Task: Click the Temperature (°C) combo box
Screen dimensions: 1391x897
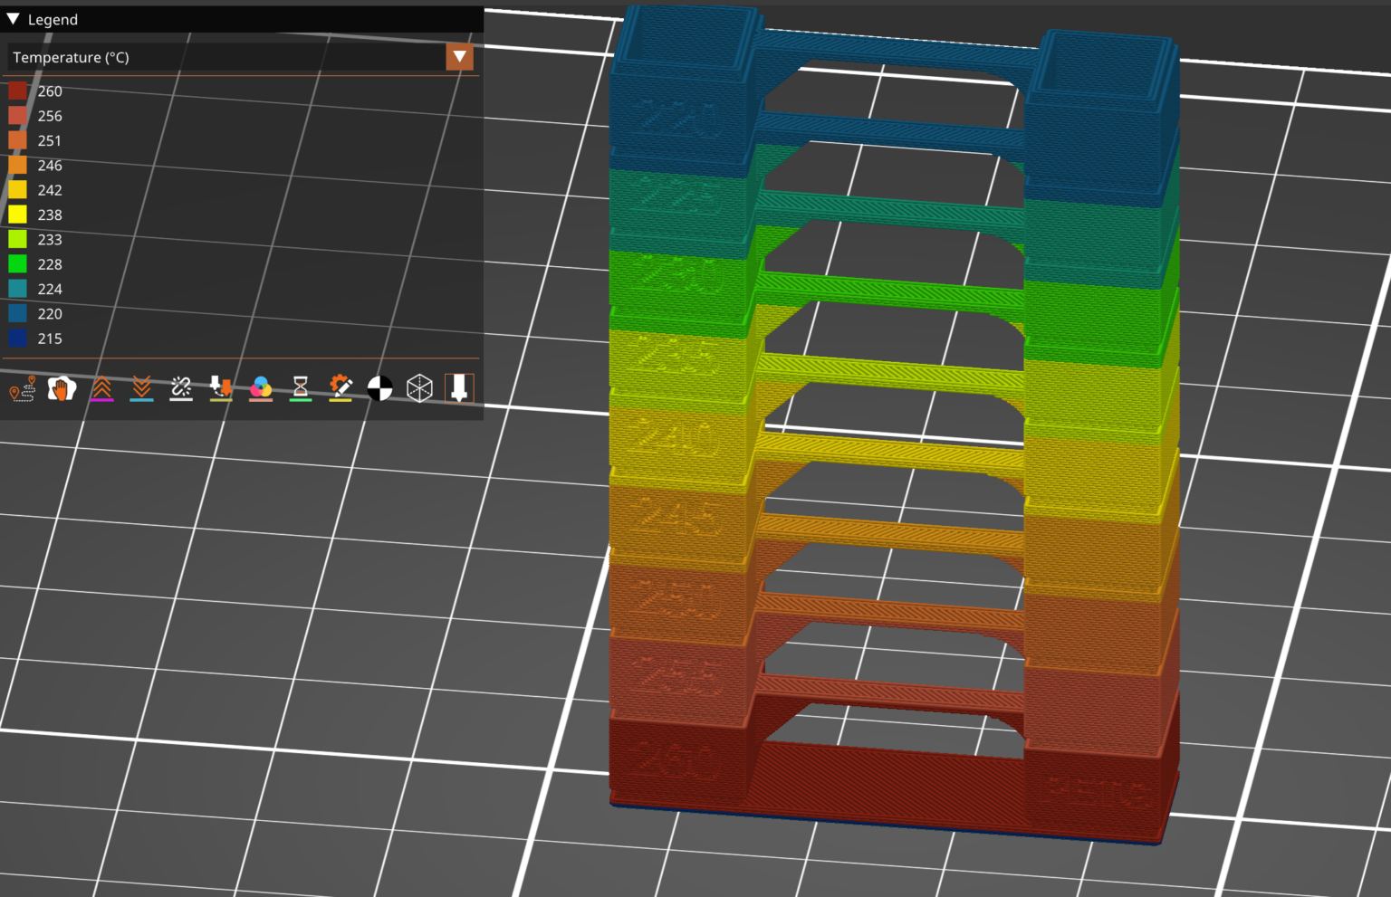Action: tap(226, 57)
